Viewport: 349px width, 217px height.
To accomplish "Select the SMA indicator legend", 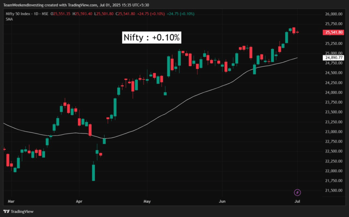I will point(9,19).
